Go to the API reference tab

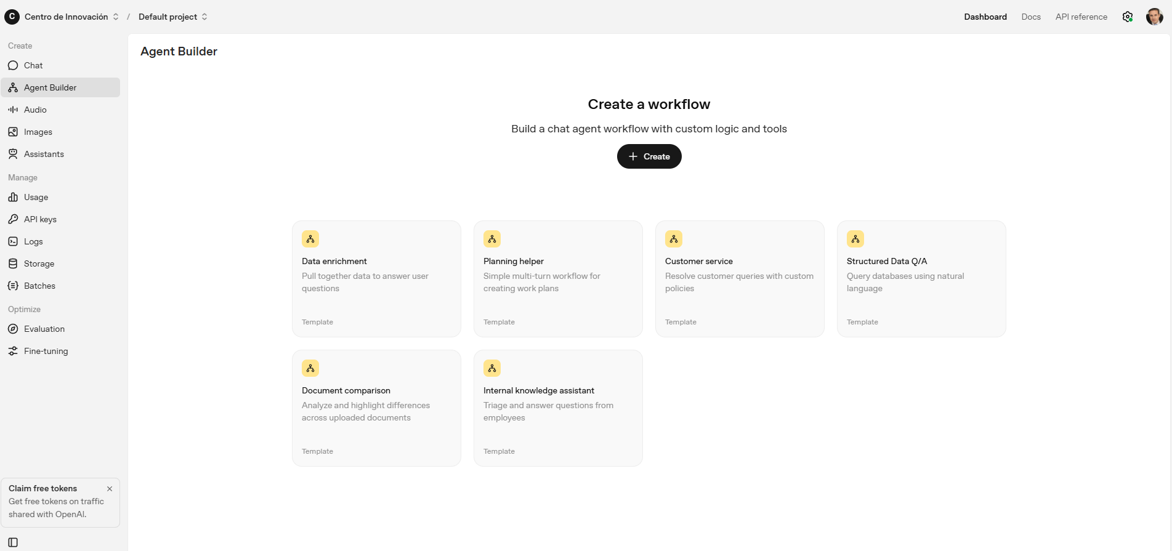click(x=1081, y=17)
